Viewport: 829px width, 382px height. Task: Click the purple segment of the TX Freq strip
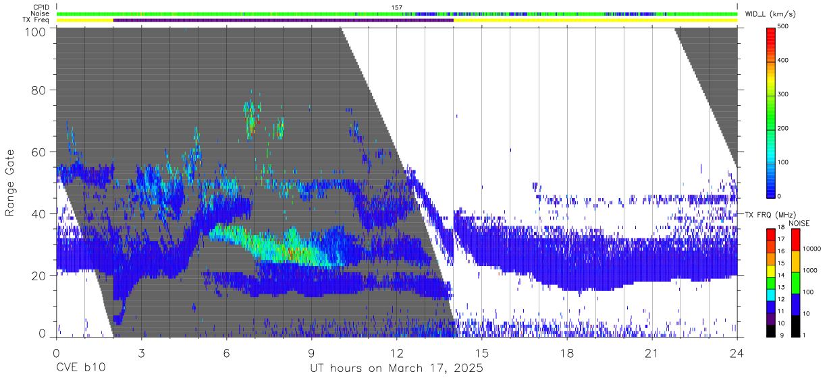pos(284,20)
